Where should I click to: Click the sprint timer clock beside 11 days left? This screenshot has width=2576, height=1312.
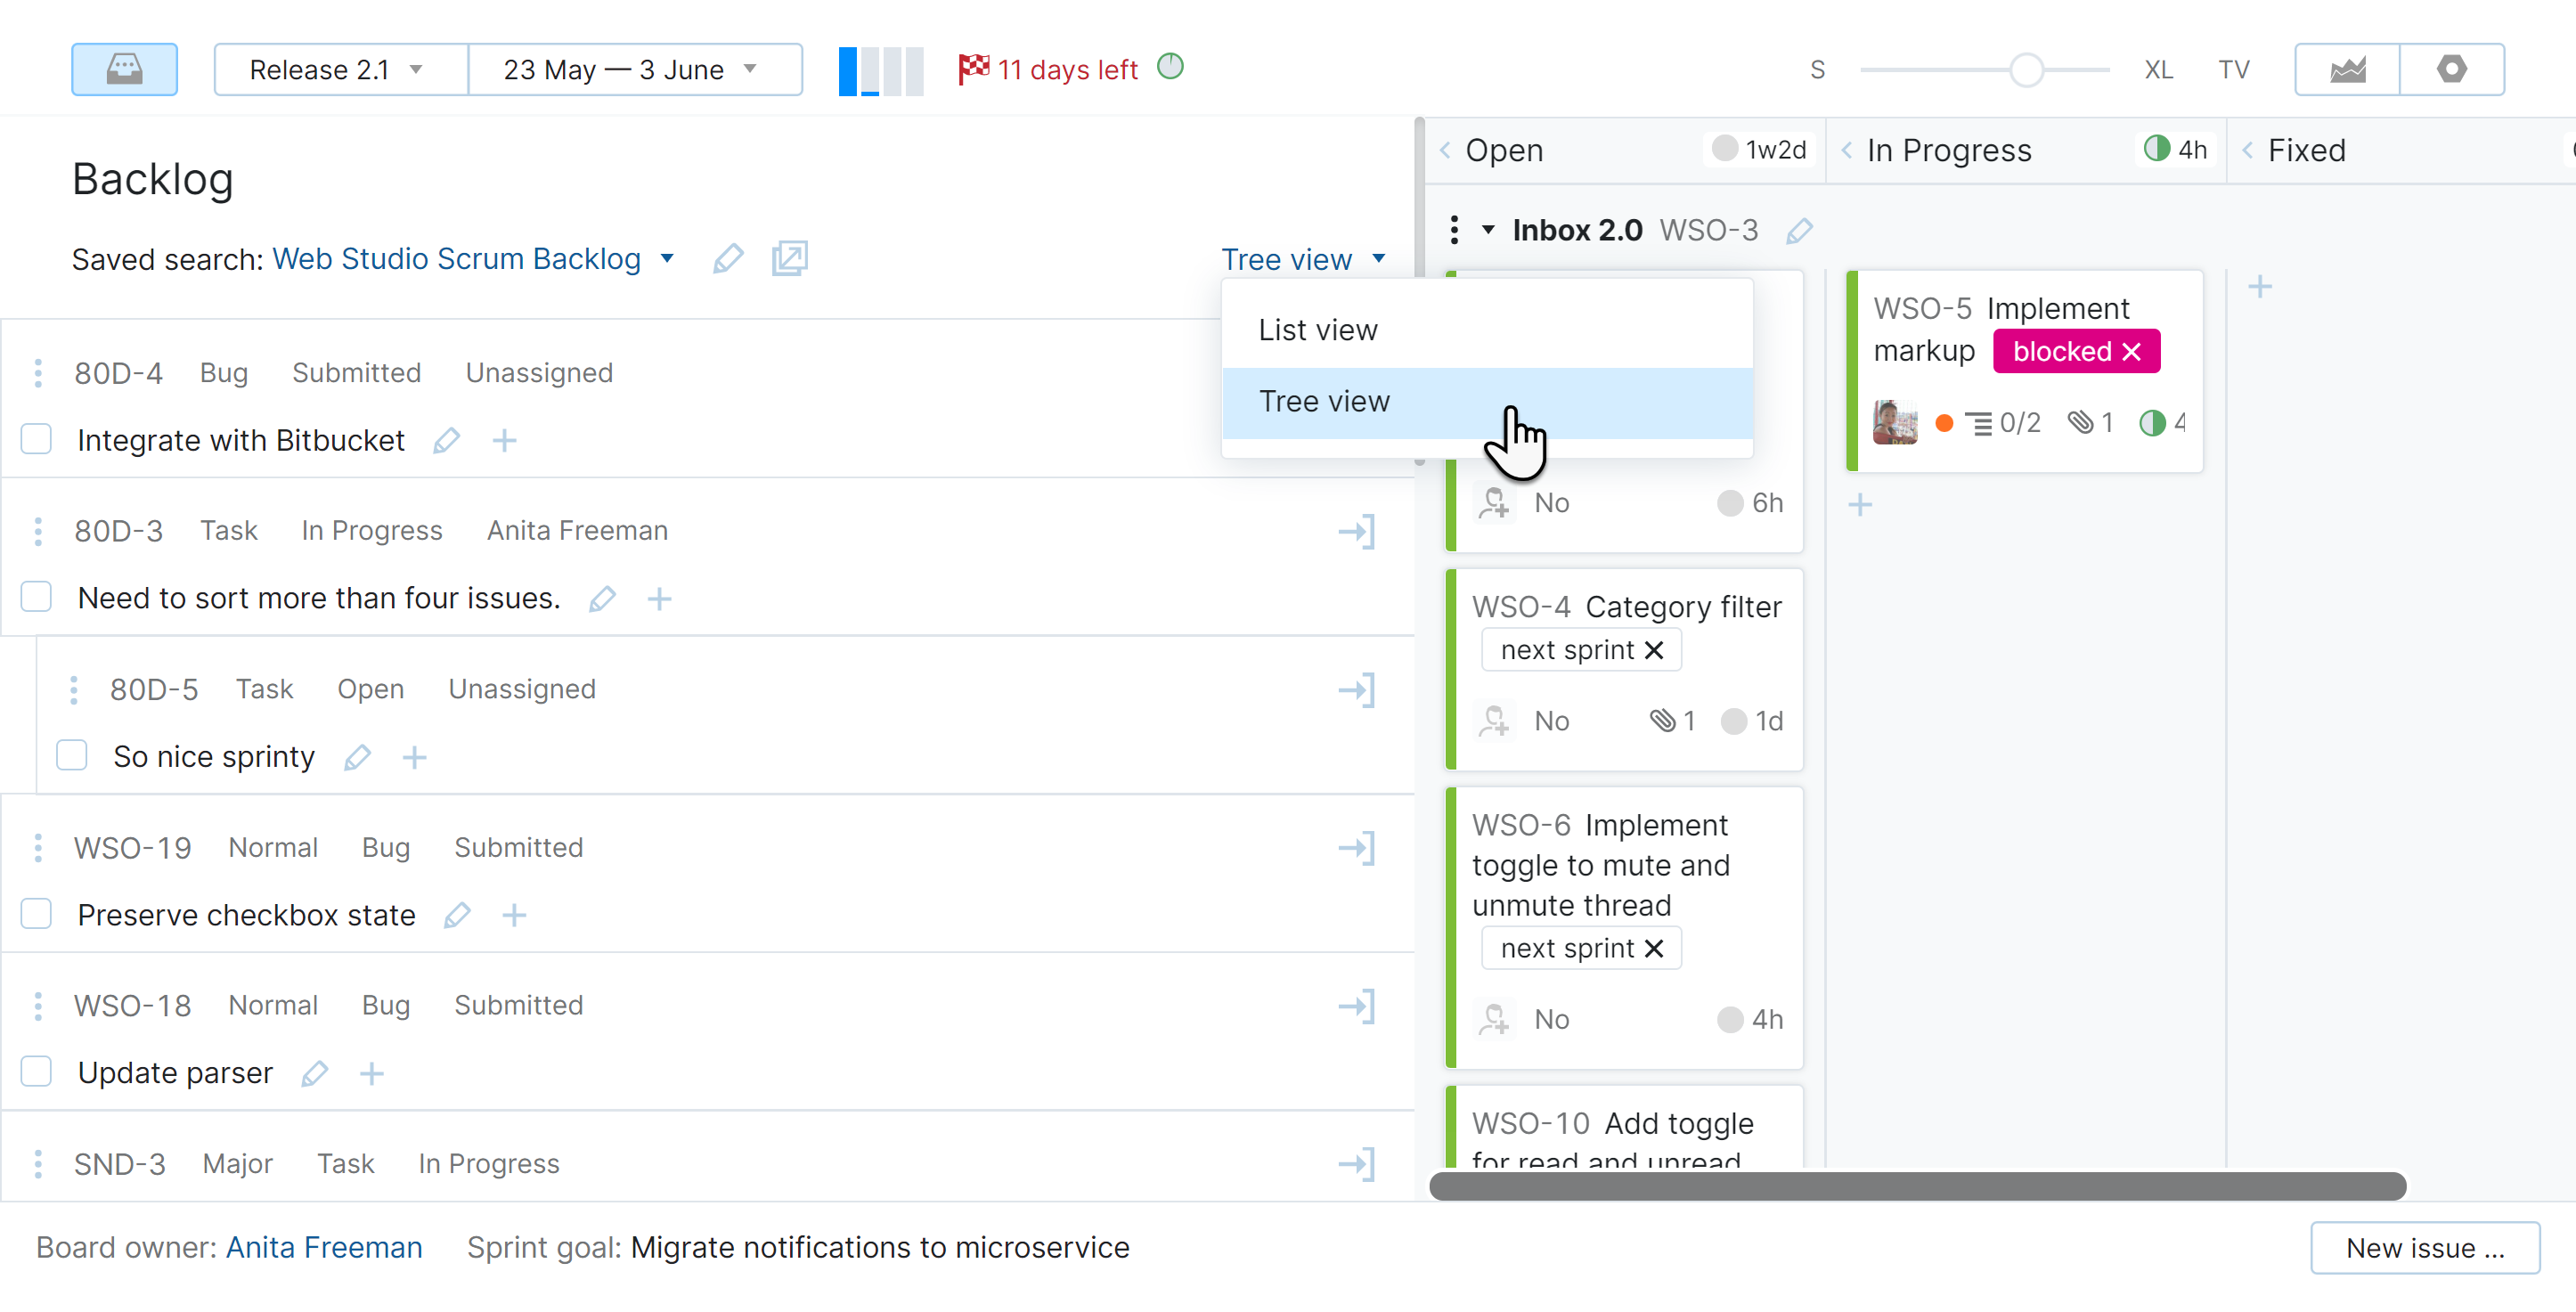click(1170, 67)
